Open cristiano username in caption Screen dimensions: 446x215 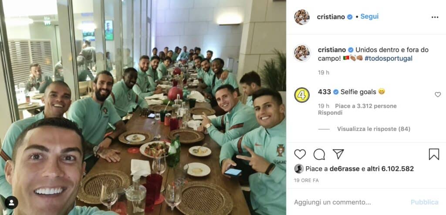tap(331, 50)
